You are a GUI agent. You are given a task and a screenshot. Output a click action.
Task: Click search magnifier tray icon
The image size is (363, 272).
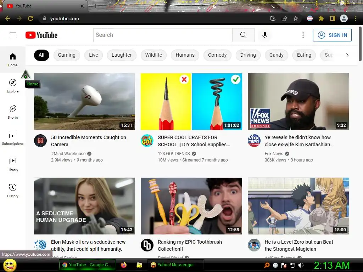pos(267,265)
